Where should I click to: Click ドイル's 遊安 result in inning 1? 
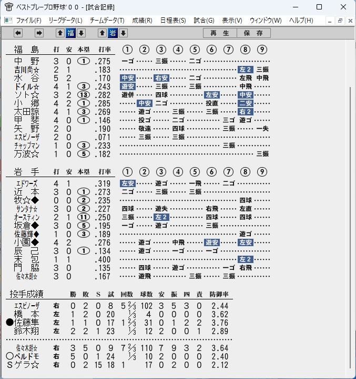point(128,86)
